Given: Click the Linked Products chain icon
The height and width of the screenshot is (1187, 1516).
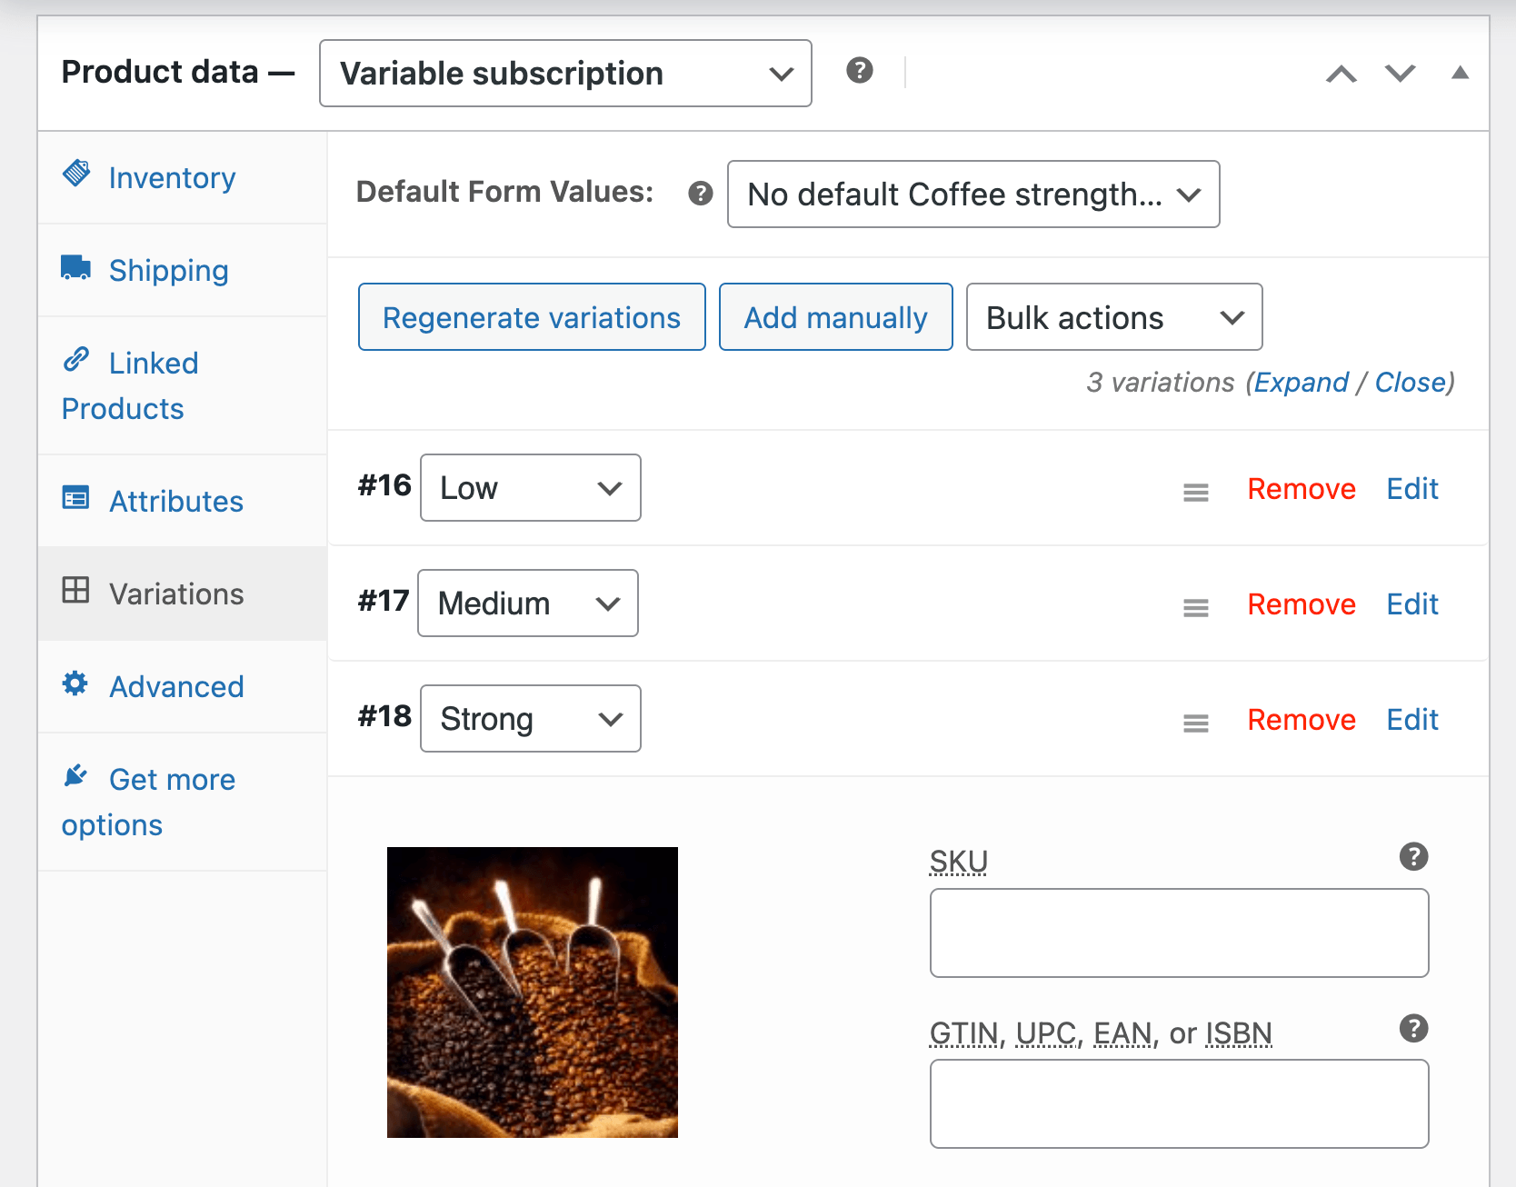Looking at the screenshot, I should (x=76, y=360).
